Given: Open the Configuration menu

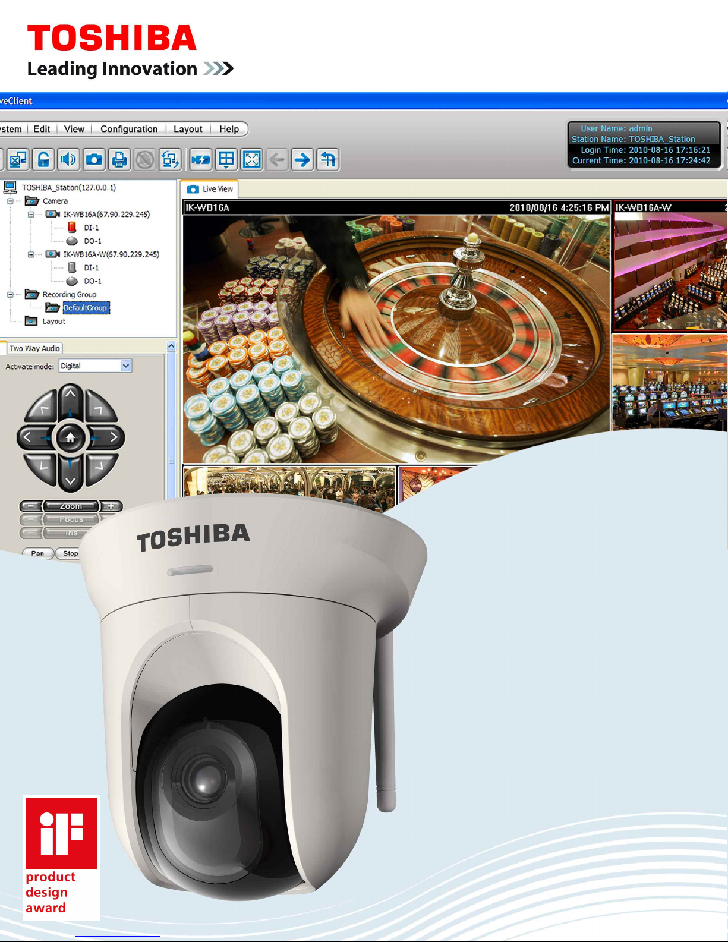Looking at the screenshot, I should pos(129,129).
